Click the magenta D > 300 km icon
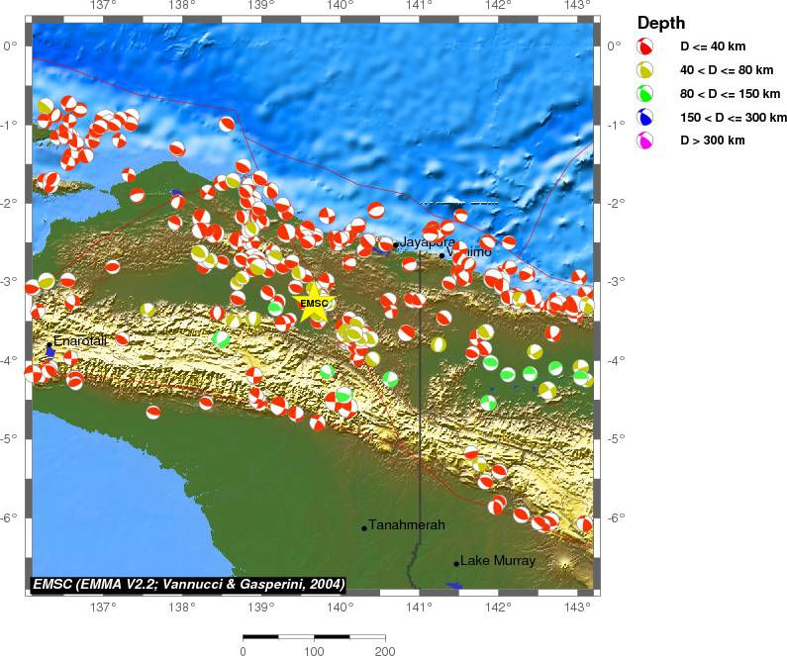787x656 pixels. pyautogui.click(x=645, y=141)
